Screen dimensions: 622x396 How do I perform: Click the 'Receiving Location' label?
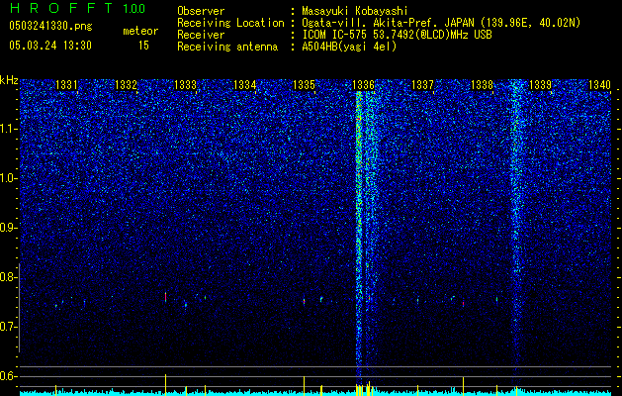point(230,23)
